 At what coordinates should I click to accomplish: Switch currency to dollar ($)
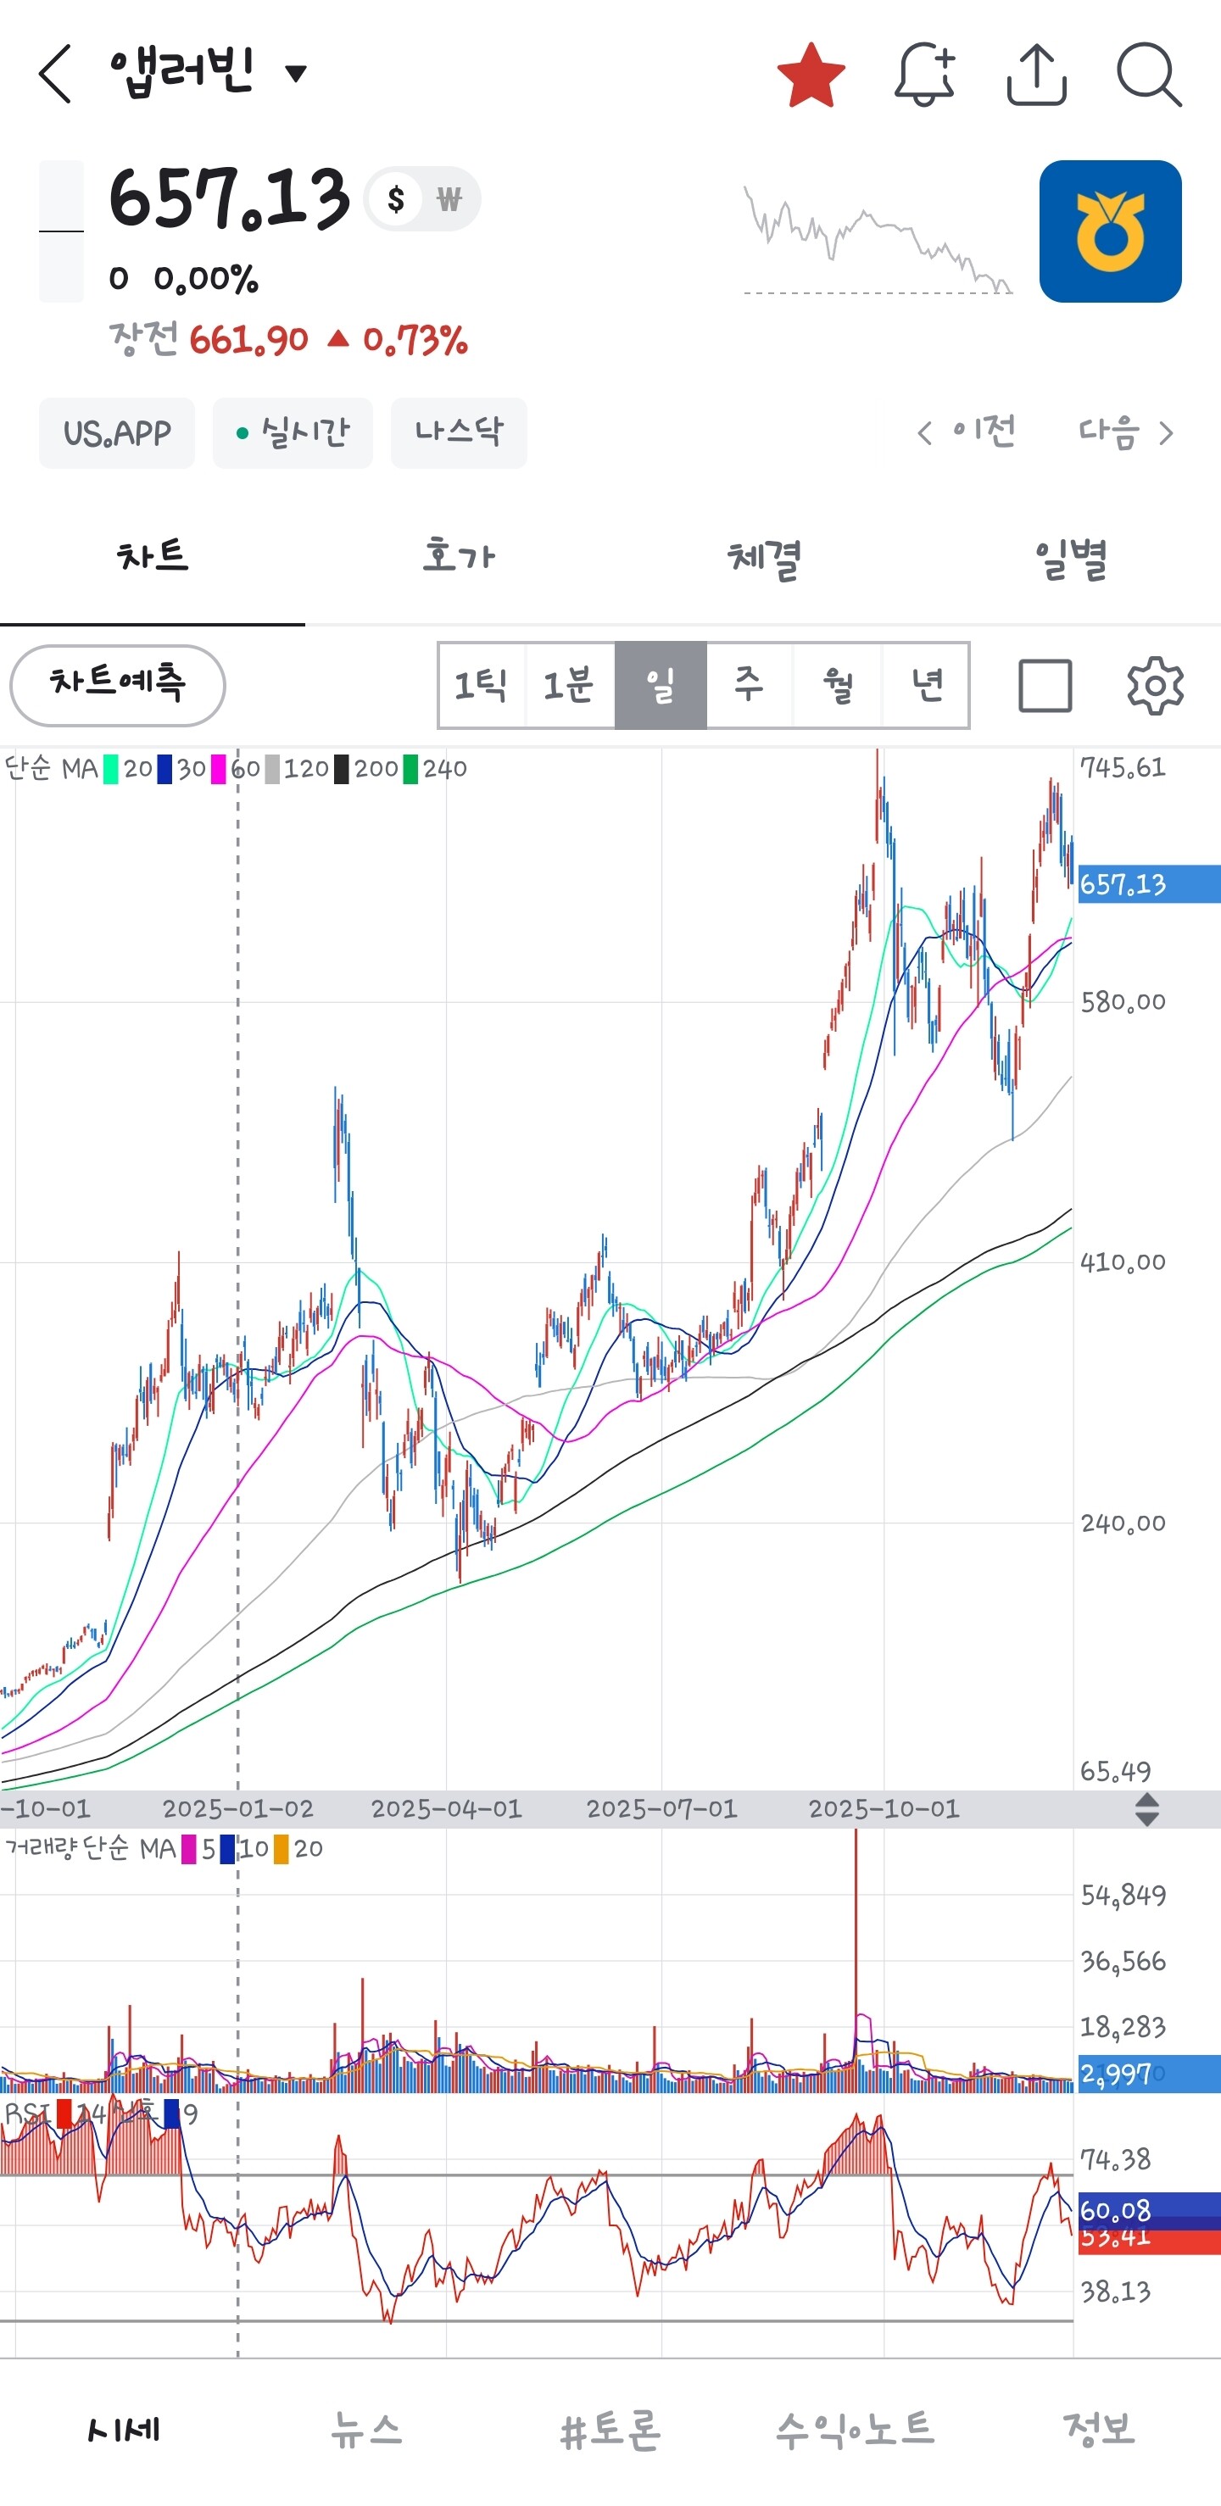(396, 199)
